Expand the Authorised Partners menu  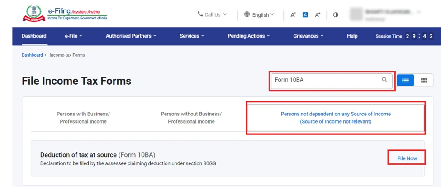coord(131,36)
